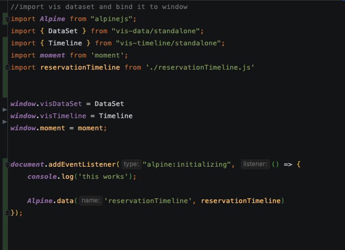Screen dimensions: 345x250
Task: Click "DataSet" assigned to window.visDataSet
Action: 110,104
